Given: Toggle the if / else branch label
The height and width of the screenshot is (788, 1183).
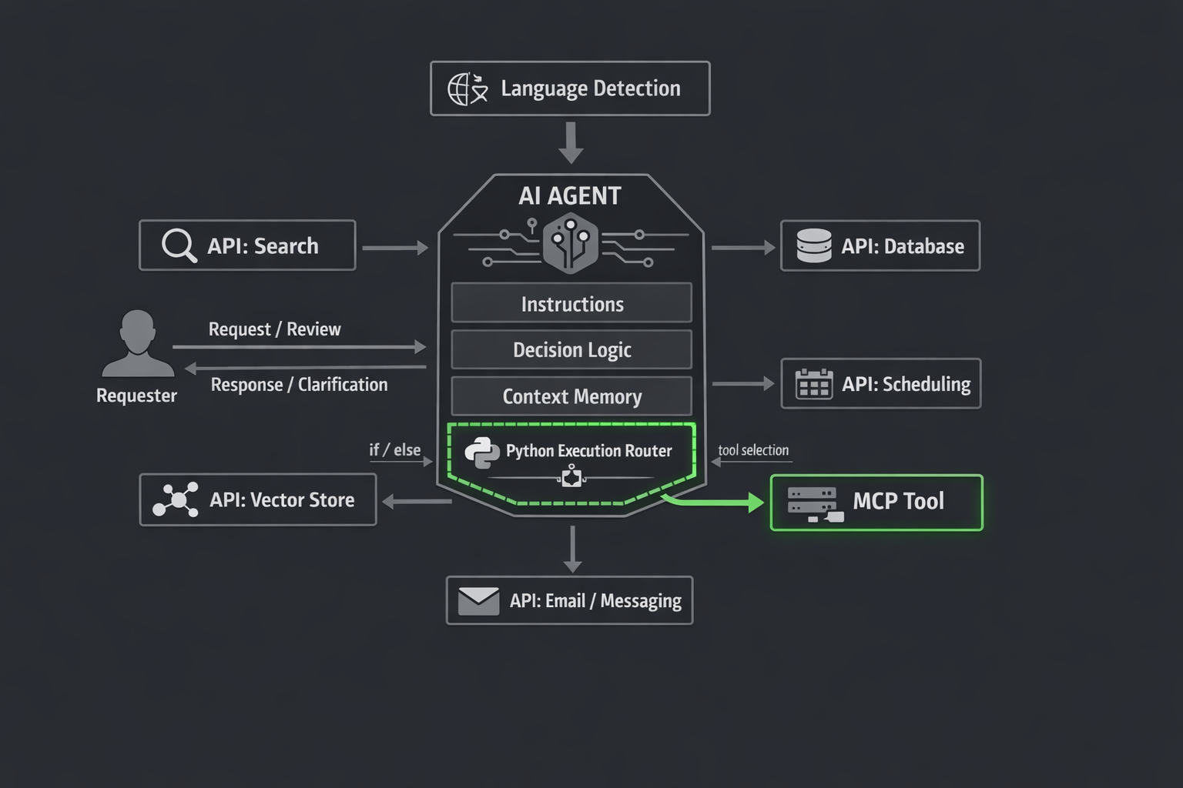Looking at the screenshot, I should point(394,450).
